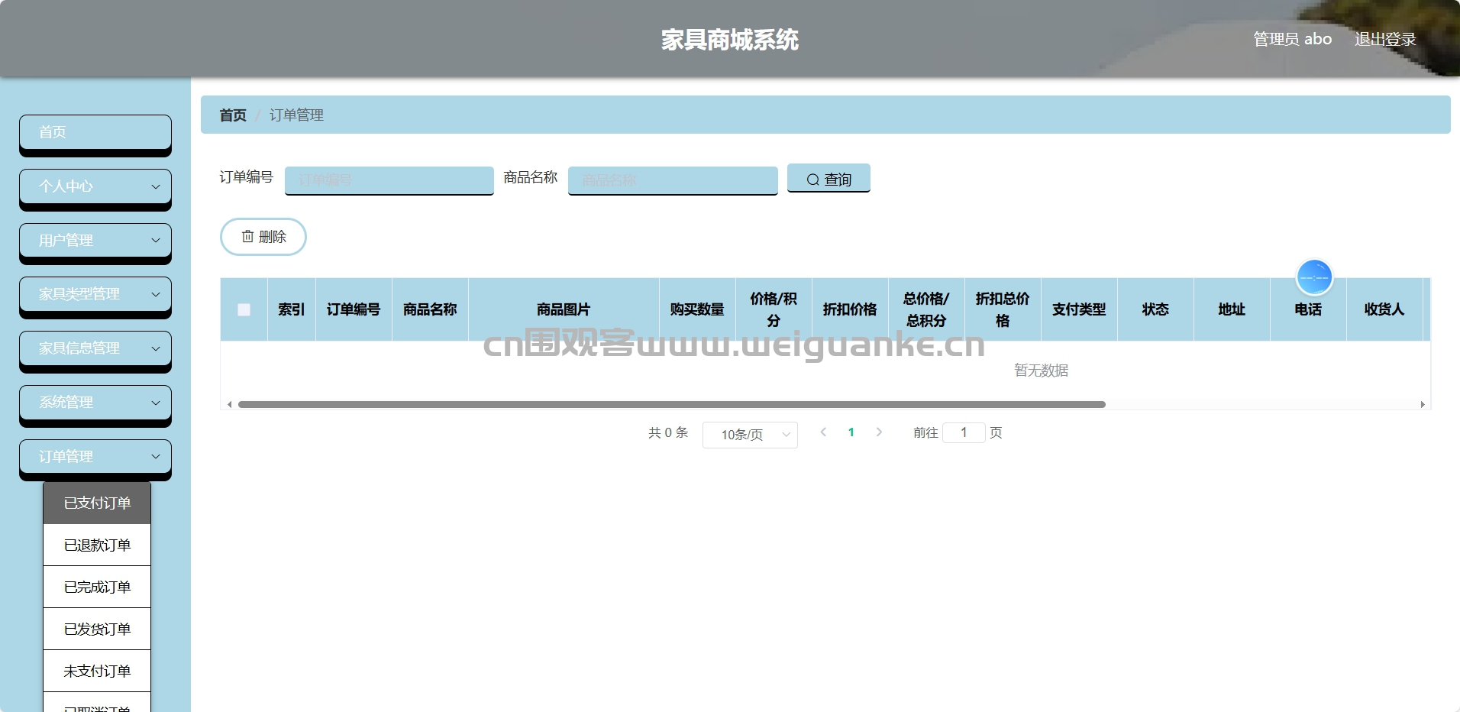
Task: Click the 订单编号 column header
Action: [354, 309]
